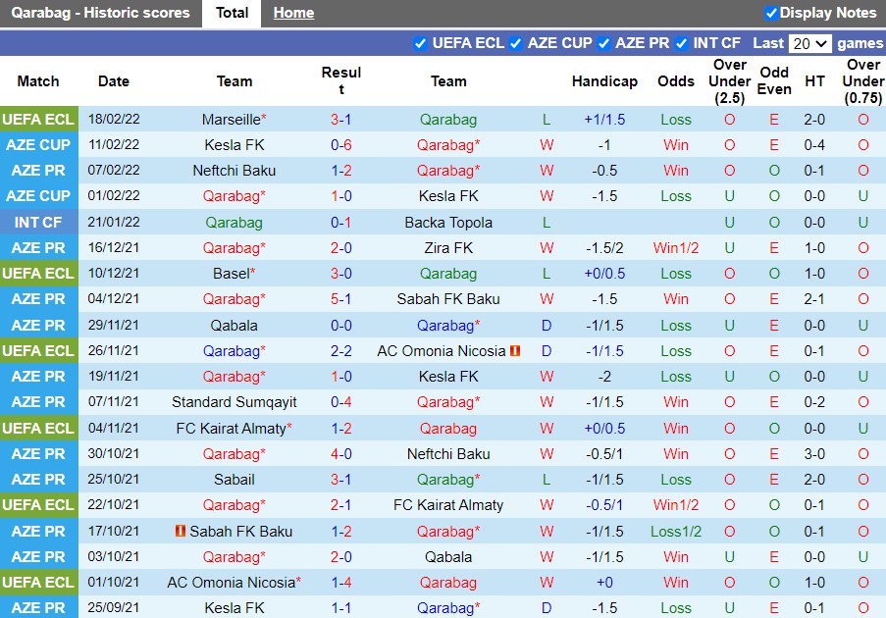The image size is (886, 618).
Task: Click the 4-0 score against Neftchi Baku
Action: tap(340, 454)
